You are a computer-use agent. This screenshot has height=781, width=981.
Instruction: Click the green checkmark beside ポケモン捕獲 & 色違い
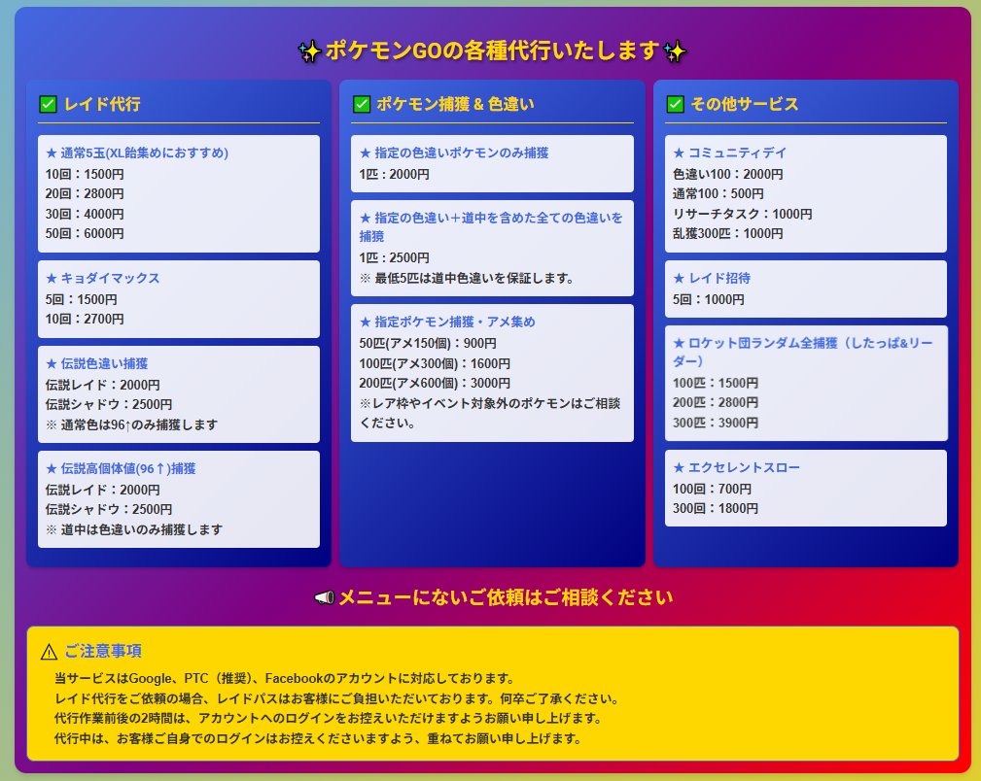click(362, 104)
